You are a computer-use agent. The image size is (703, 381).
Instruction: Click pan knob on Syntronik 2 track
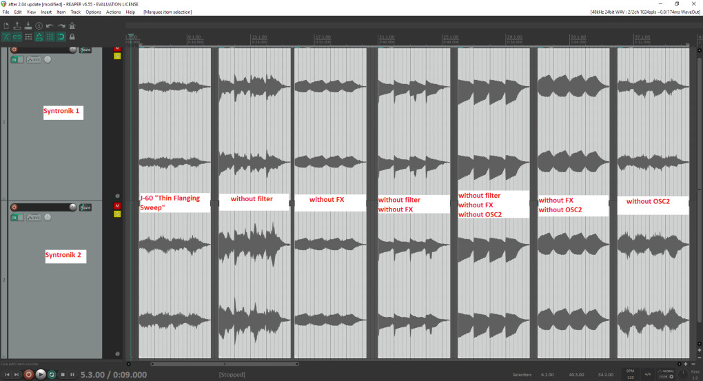[48, 218]
